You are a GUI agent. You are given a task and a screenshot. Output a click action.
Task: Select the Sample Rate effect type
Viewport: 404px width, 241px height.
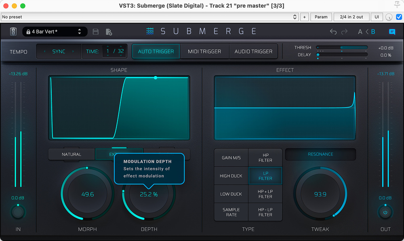click(x=231, y=212)
